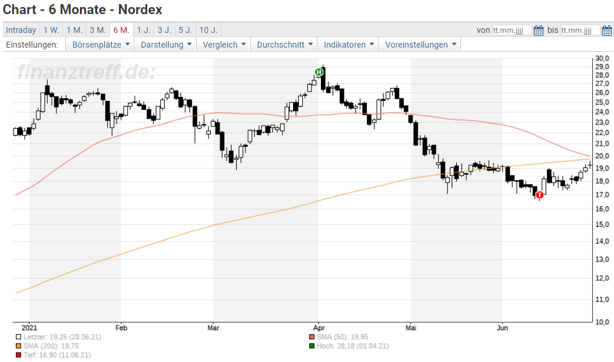Click the 30,0 price axis label
This screenshot has height=362, width=614.
pos(602,58)
